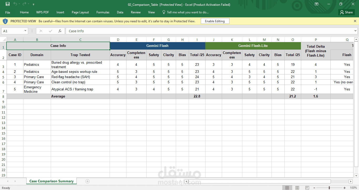This screenshot has height=190, width=359.
Task: Click the Atypical ACS / framing trap cell
Action: pyautogui.click(x=80, y=89)
